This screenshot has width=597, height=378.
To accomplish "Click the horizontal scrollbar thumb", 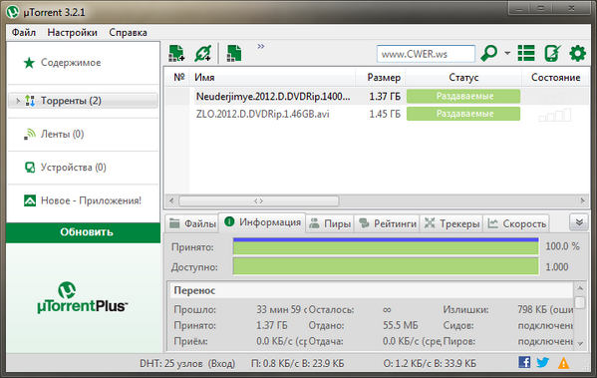I will click(x=258, y=200).
